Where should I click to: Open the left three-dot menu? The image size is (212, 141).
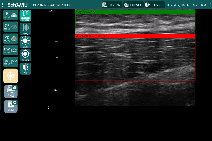tap(3, 5)
